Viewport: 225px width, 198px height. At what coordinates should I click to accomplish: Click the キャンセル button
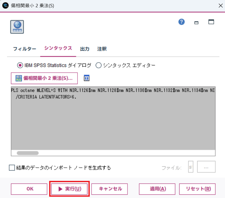[x=110, y=189]
